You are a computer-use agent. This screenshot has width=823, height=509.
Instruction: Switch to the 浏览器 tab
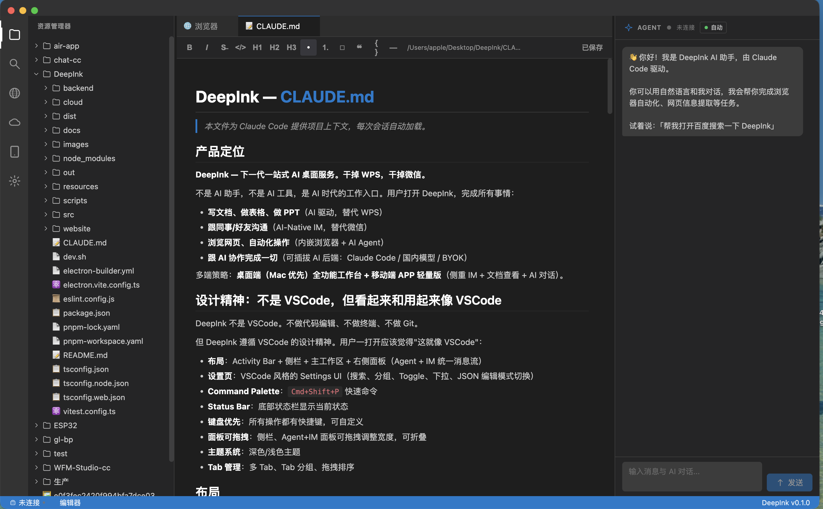207,26
